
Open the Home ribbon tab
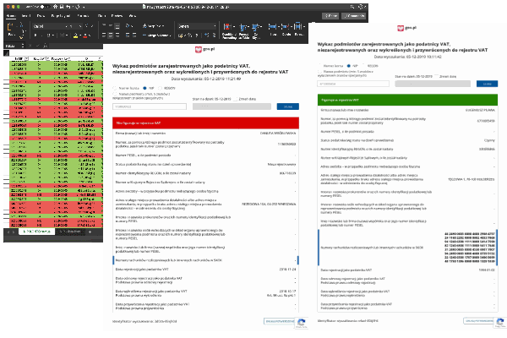[x=8, y=15]
